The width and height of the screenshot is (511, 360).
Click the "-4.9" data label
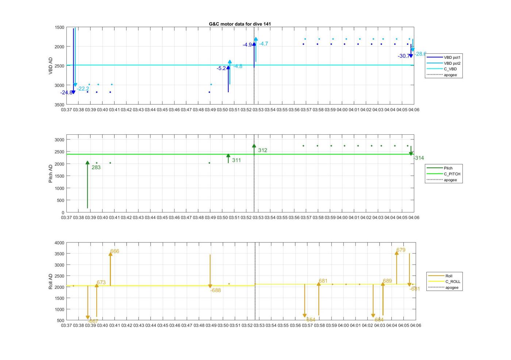coord(247,45)
